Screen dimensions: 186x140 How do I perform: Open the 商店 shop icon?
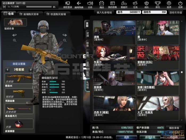click(102, 5)
